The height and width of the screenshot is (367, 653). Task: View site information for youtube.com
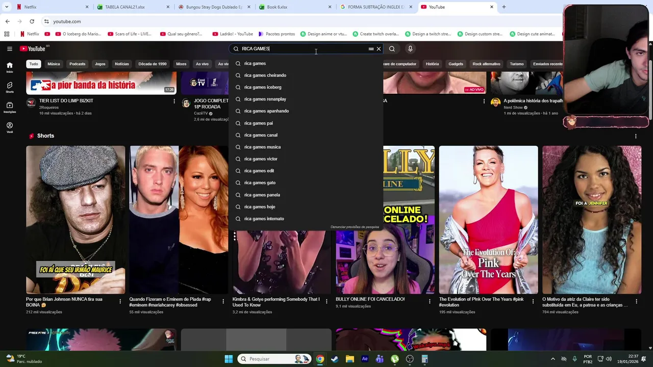coord(46,21)
